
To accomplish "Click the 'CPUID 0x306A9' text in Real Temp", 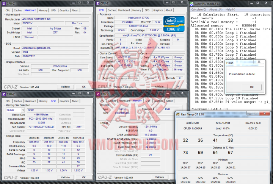I will click(192, 128).
